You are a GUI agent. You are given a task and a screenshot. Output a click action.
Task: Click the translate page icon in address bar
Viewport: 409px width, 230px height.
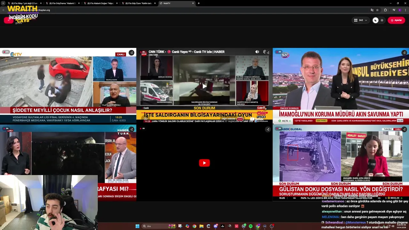click(372, 10)
